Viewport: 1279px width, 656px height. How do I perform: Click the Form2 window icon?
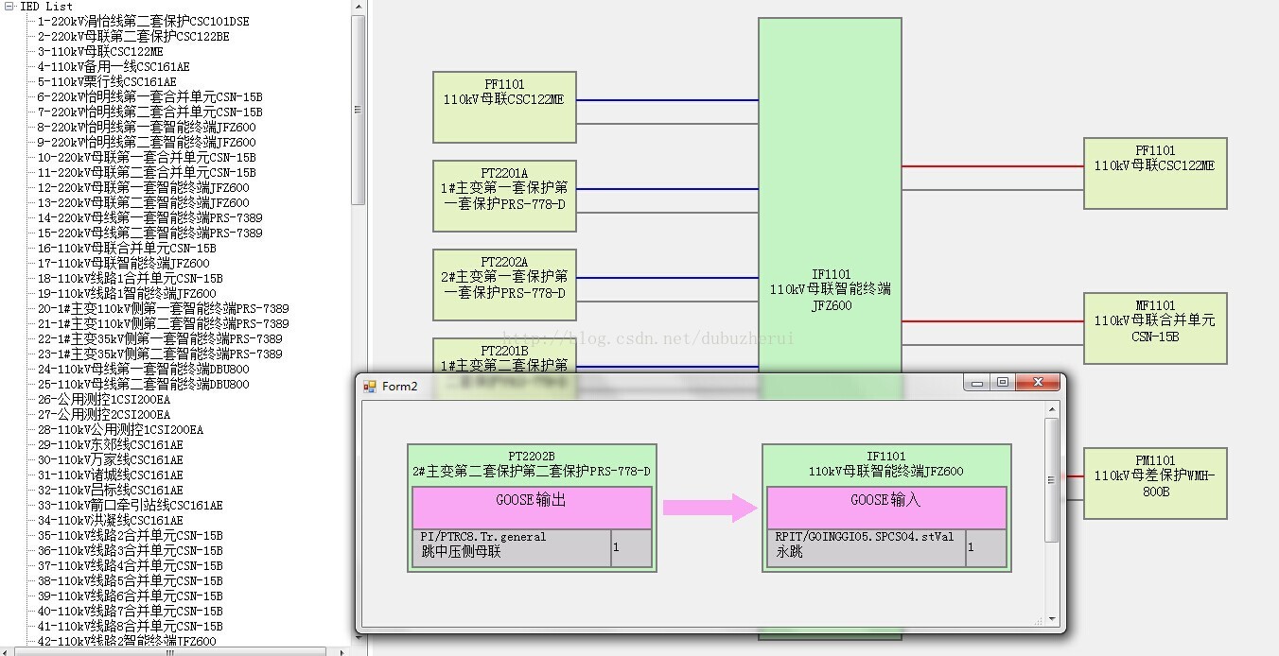tap(370, 386)
